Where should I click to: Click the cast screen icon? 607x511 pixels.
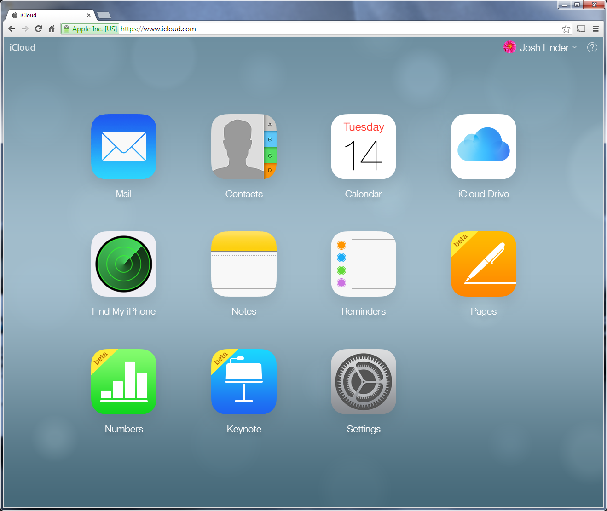[581, 29]
